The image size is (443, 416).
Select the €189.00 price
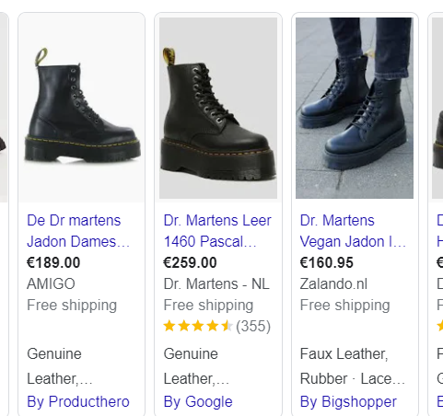tap(53, 262)
